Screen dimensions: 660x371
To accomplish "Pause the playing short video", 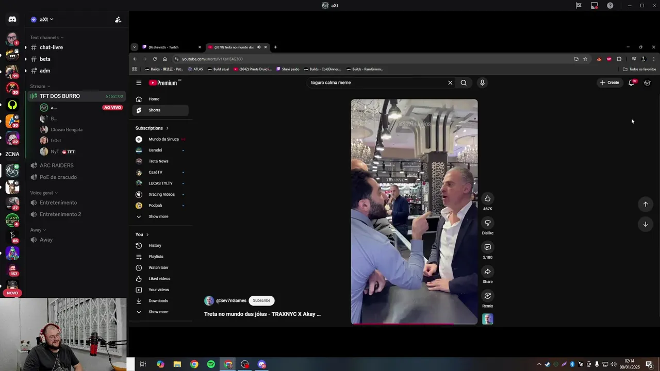I will point(414,212).
